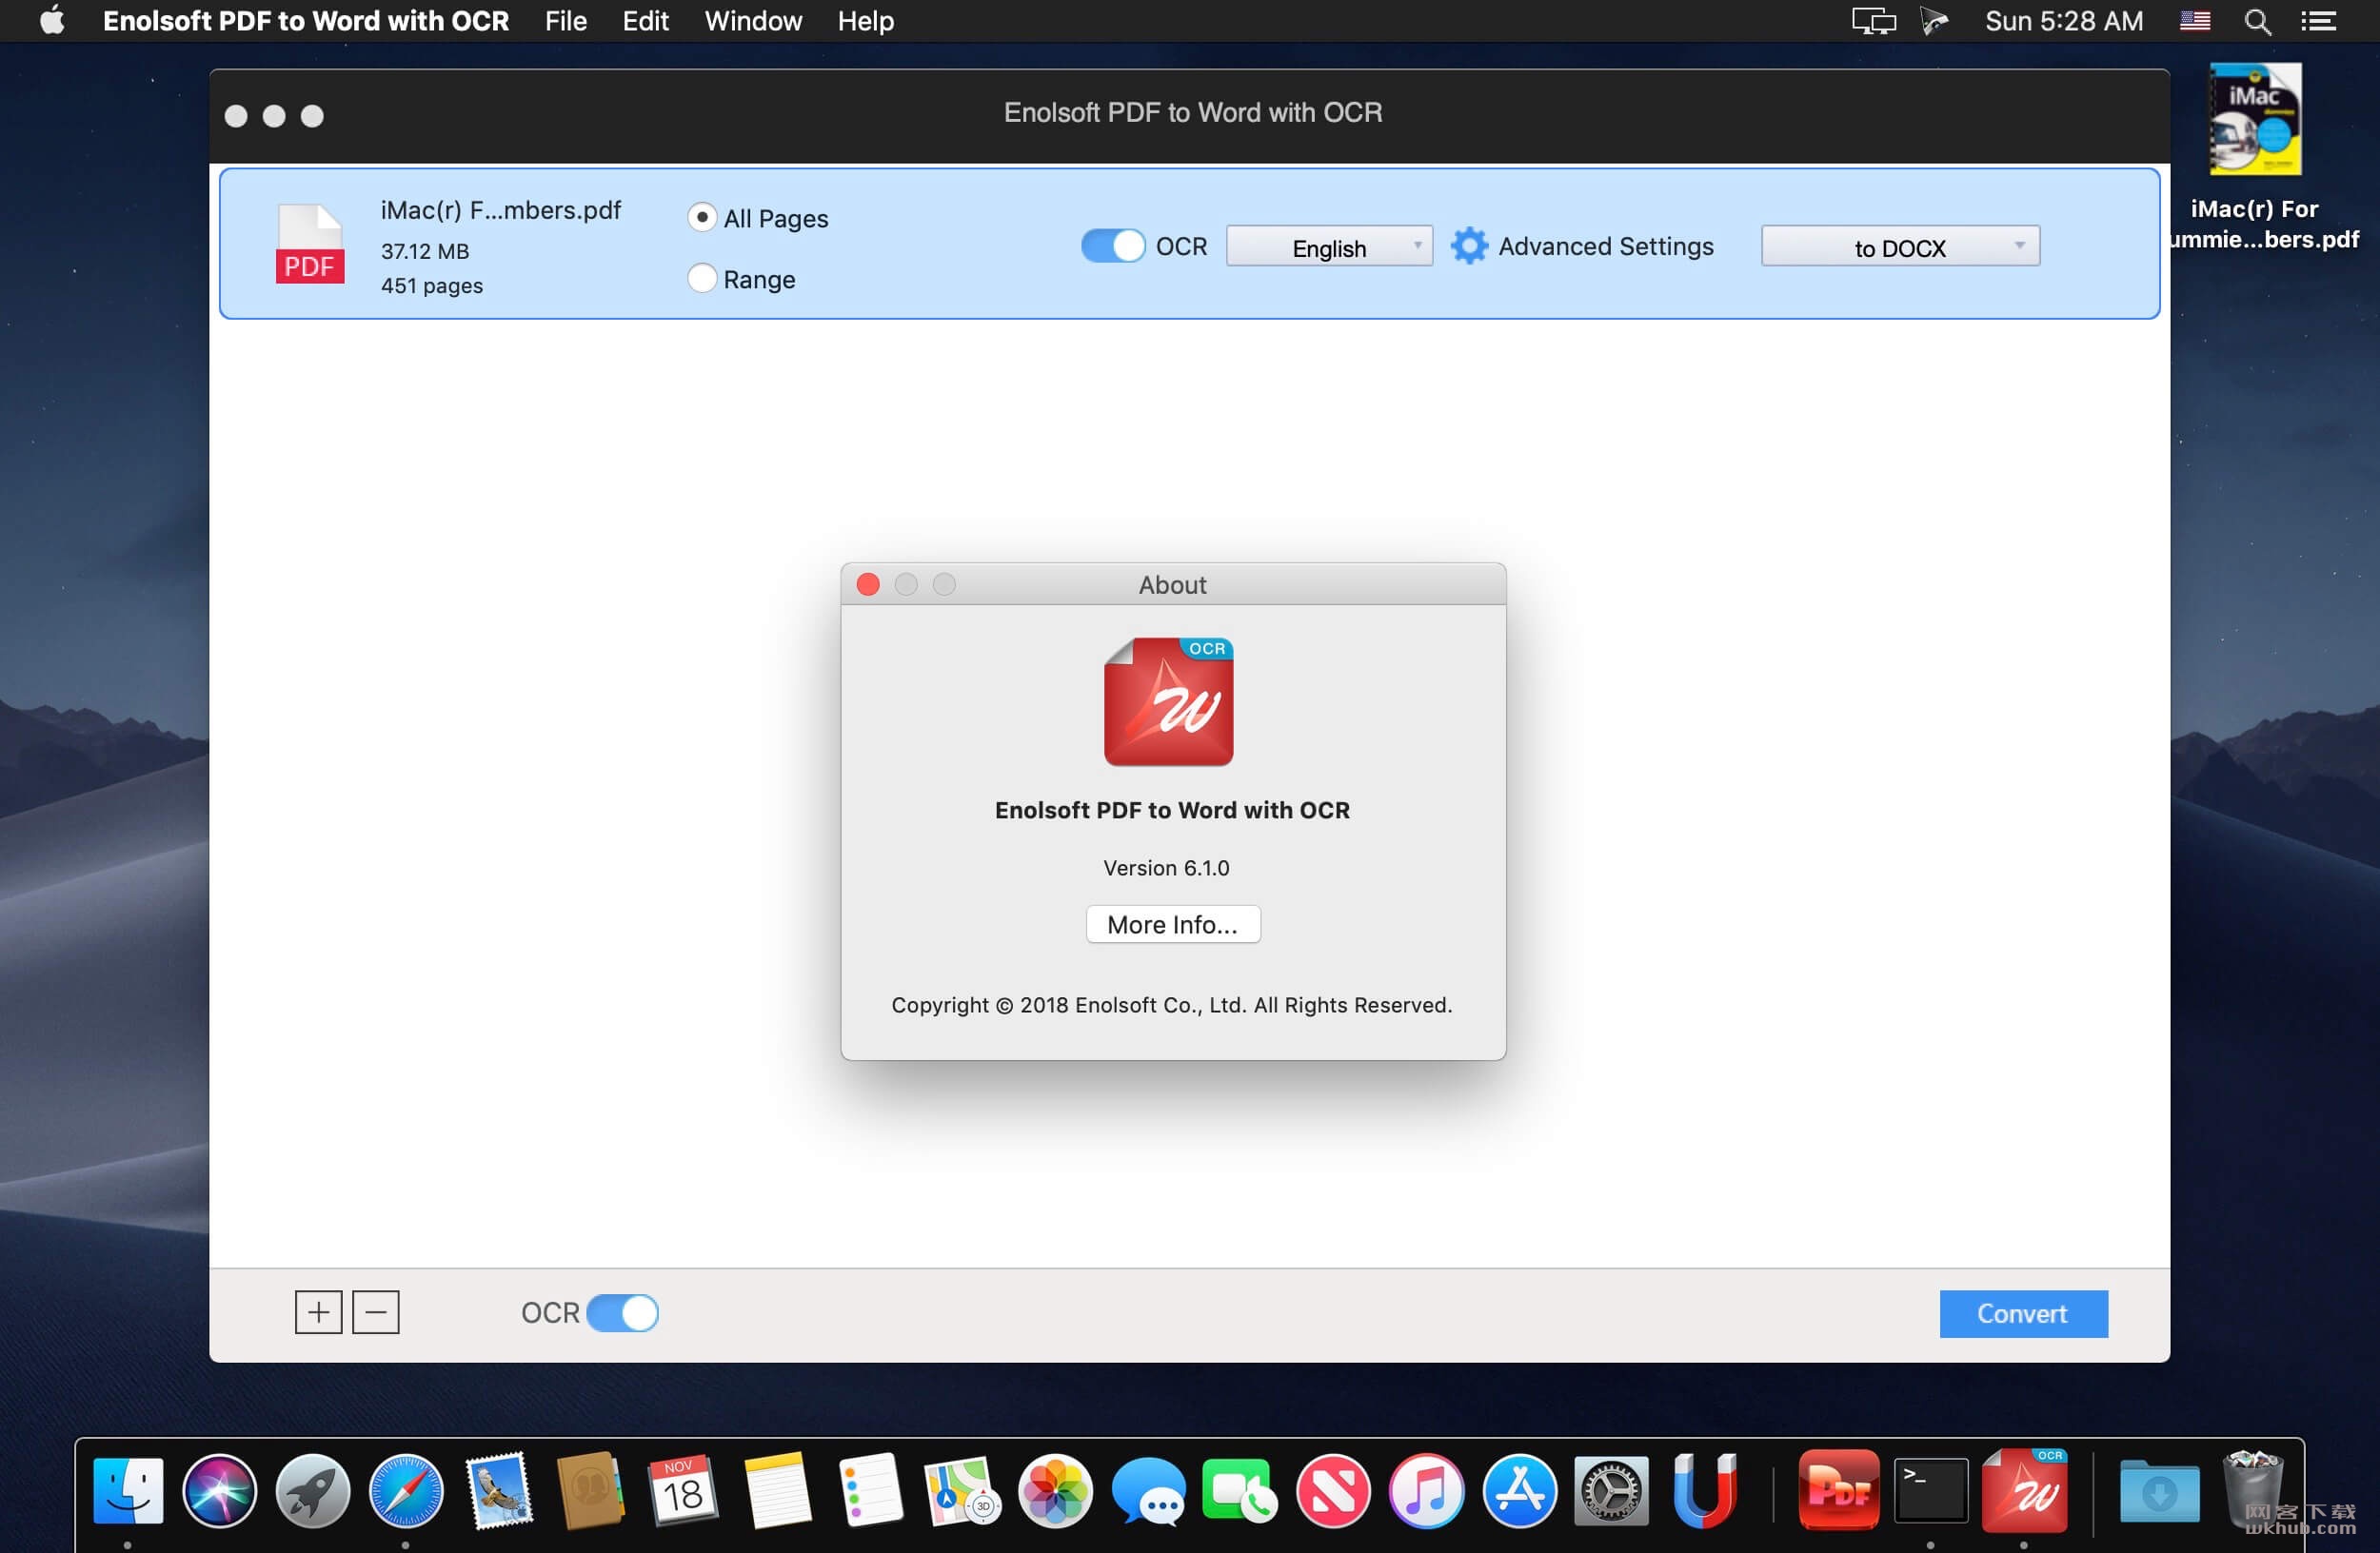Open Photos app in the dock
Screen dimensions: 2380x1553
click(x=1055, y=1491)
